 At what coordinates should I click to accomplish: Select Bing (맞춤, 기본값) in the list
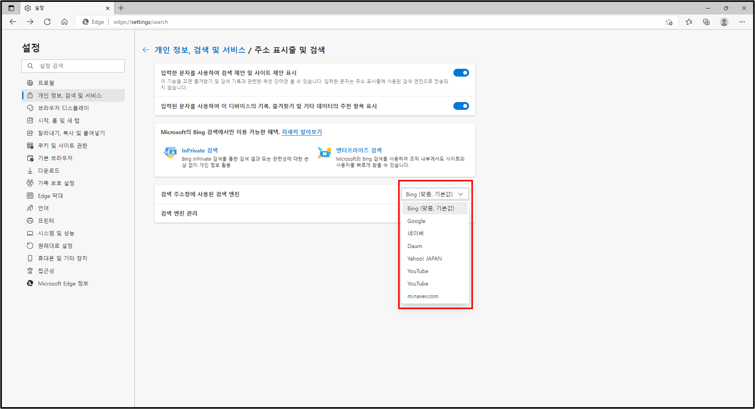pyautogui.click(x=435, y=208)
